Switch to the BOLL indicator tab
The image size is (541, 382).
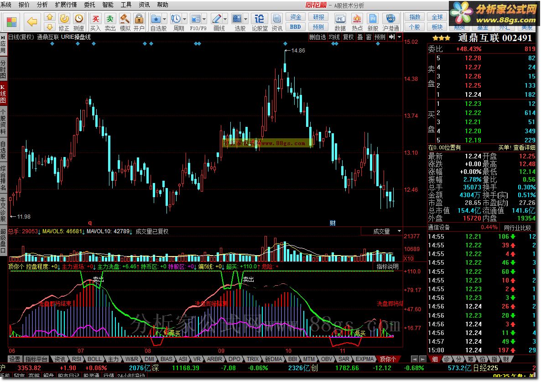tap(94, 359)
